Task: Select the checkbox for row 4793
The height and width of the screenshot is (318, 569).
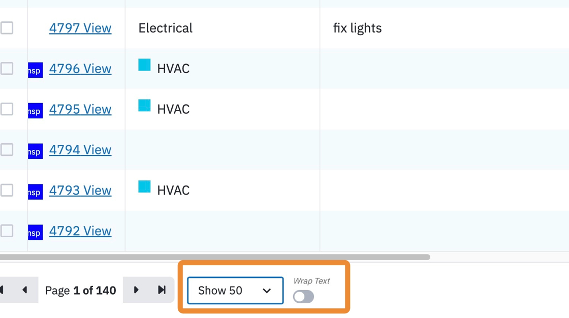Action: pos(7,190)
